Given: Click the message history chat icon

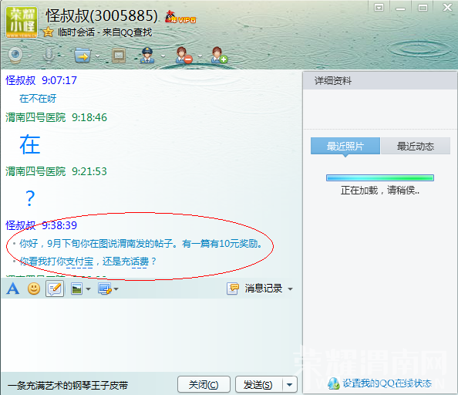Looking at the screenshot, I should [x=233, y=289].
